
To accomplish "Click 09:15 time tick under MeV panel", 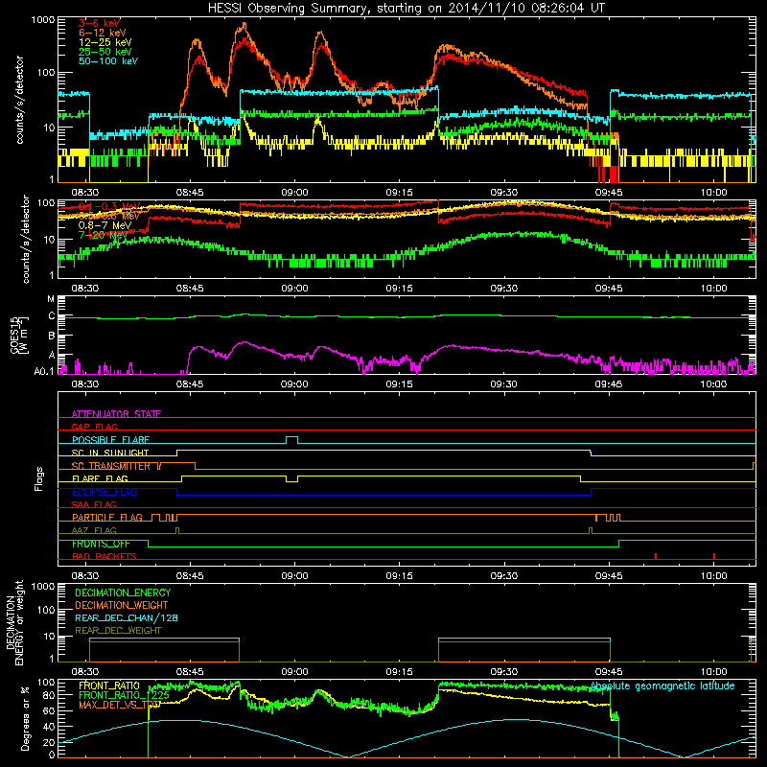I will coord(399,289).
